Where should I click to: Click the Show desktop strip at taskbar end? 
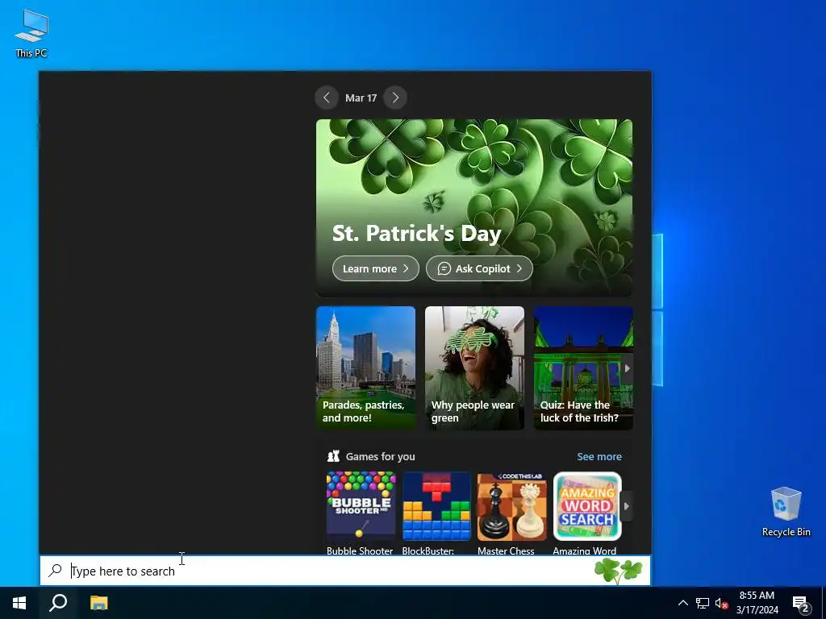pos(824,603)
